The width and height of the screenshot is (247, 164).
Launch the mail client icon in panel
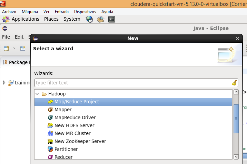point(100,19)
